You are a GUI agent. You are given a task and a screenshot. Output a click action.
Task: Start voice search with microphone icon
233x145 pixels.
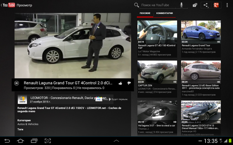tap(181, 5)
